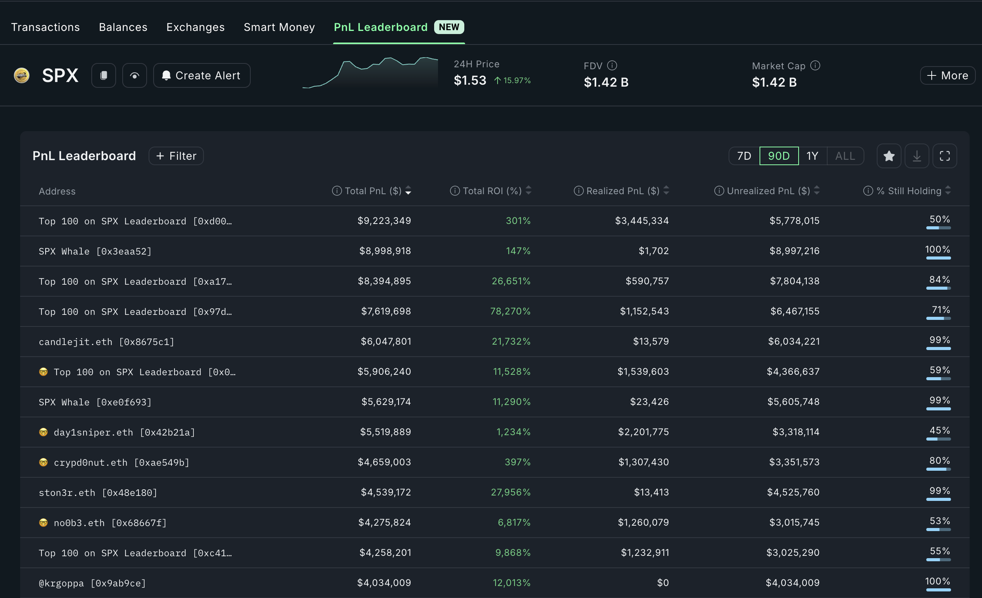Open the Exchanges tab
982x598 pixels.
(196, 27)
